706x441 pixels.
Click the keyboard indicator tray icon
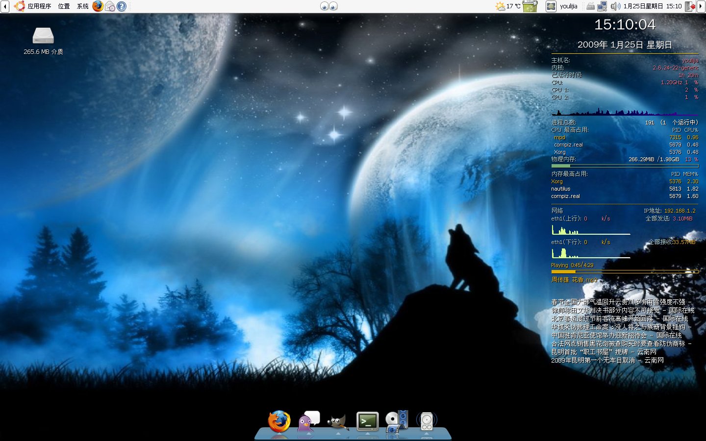(591, 6)
